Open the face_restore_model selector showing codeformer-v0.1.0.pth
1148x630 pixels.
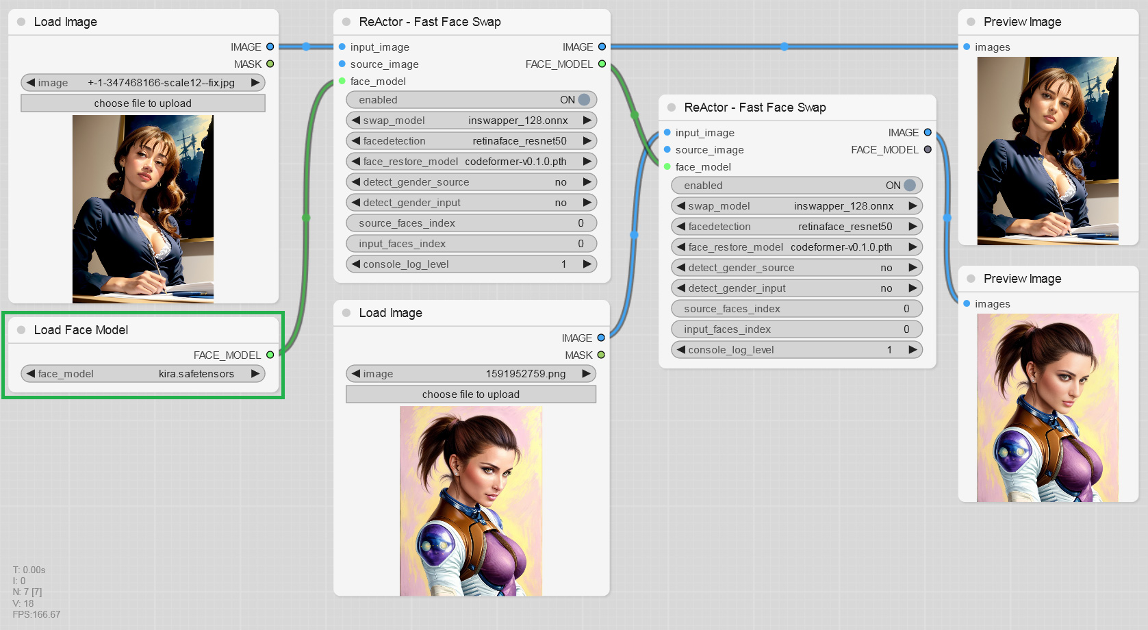pos(471,161)
